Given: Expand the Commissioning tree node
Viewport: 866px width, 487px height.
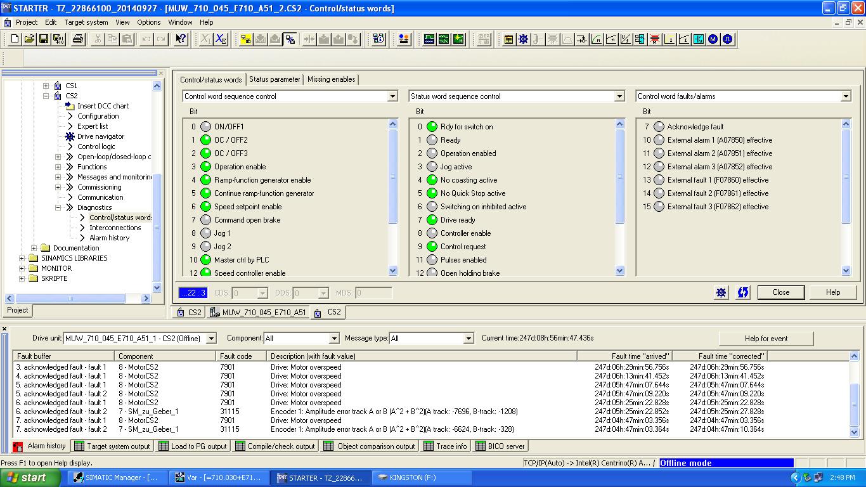Looking at the screenshot, I should 58,187.
